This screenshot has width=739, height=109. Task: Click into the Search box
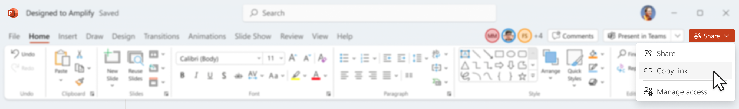coord(369,13)
